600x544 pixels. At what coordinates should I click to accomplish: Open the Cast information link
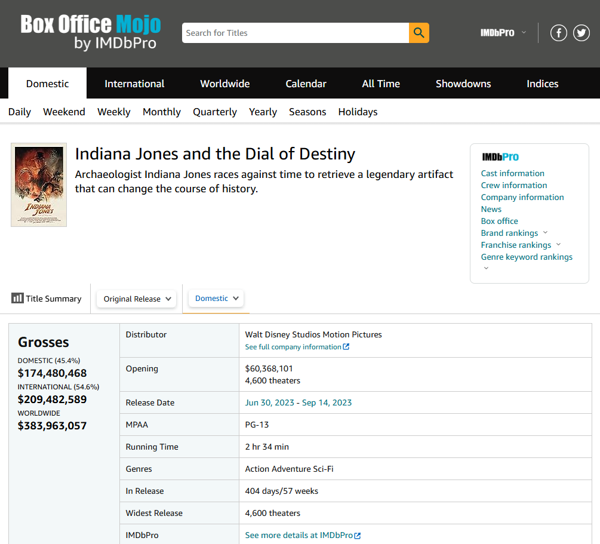coord(512,173)
